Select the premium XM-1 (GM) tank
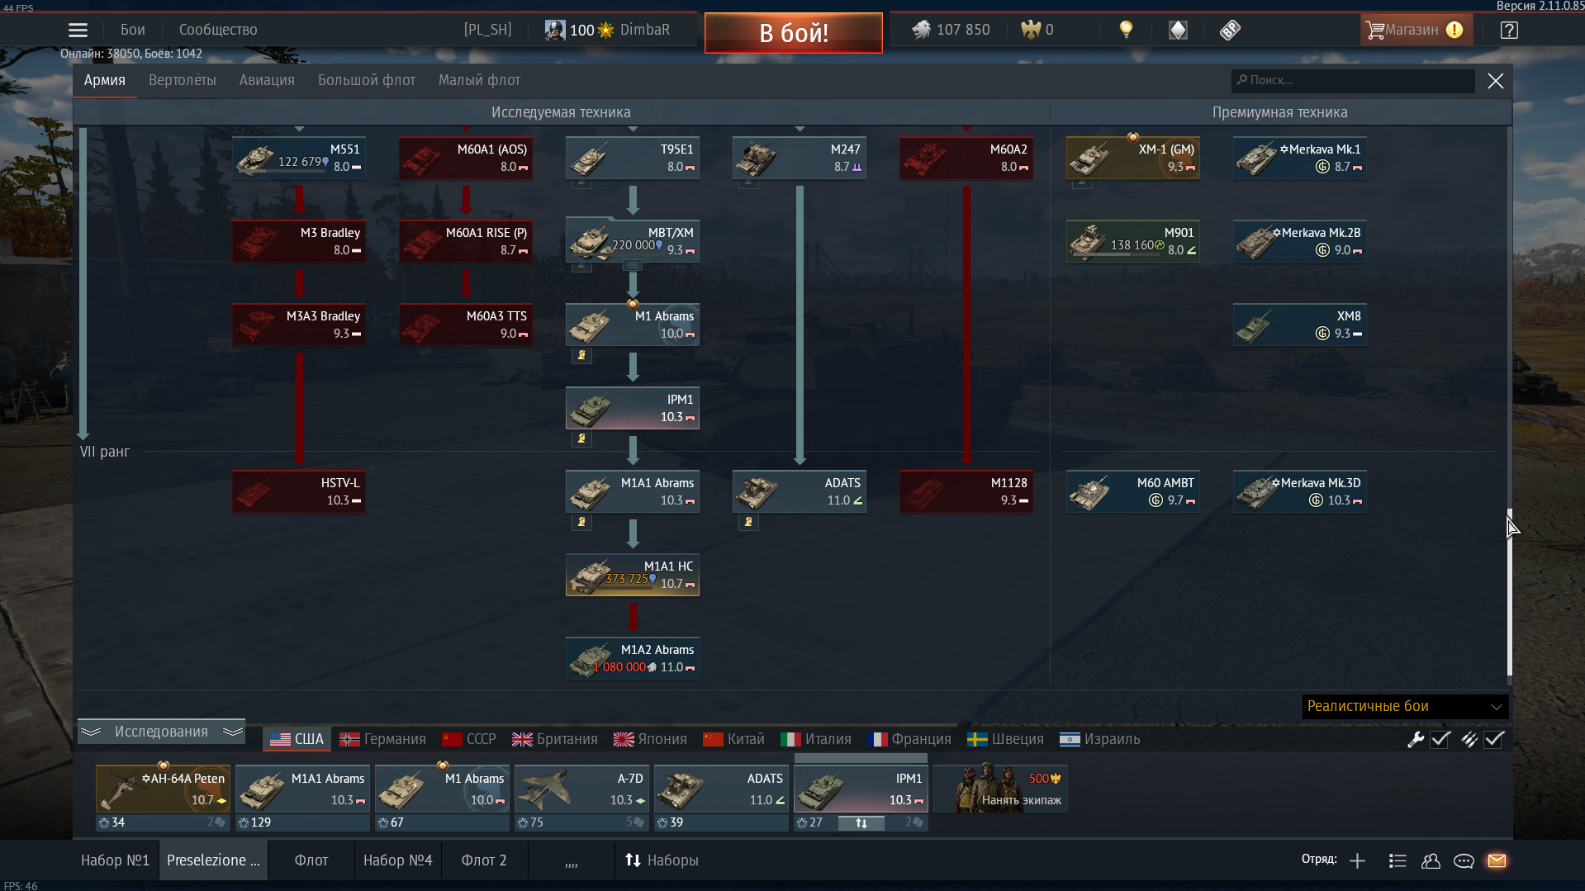 (x=1133, y=158)
